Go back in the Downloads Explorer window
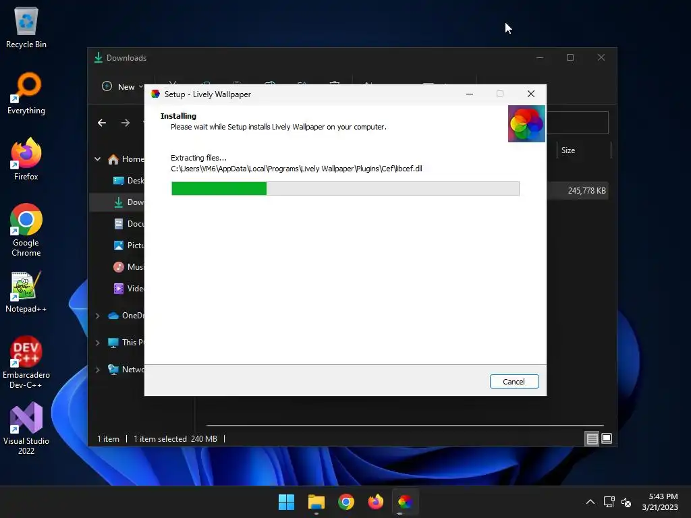The image size is (691, 518). [102, 123]
